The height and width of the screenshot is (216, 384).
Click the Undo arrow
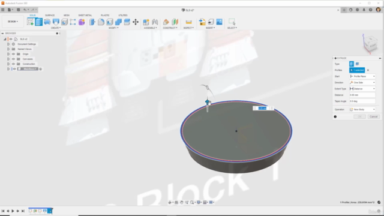[25, 10]
